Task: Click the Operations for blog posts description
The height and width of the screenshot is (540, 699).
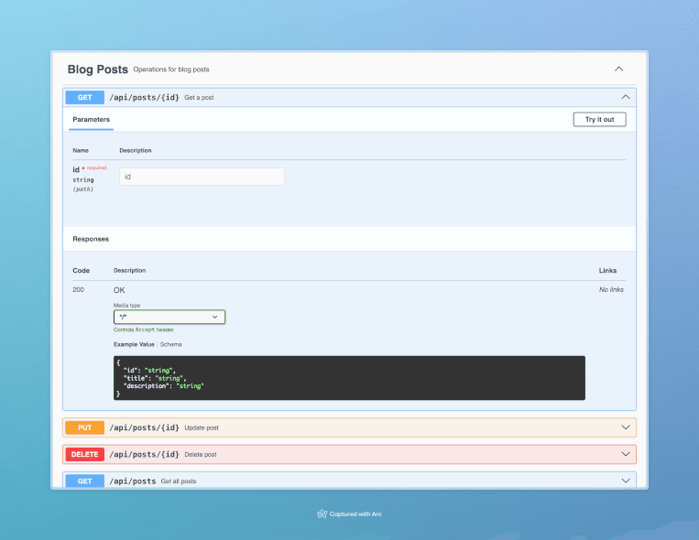Action: (171, 70)
